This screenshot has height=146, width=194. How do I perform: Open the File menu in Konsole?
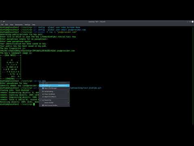tap(2, 25)
